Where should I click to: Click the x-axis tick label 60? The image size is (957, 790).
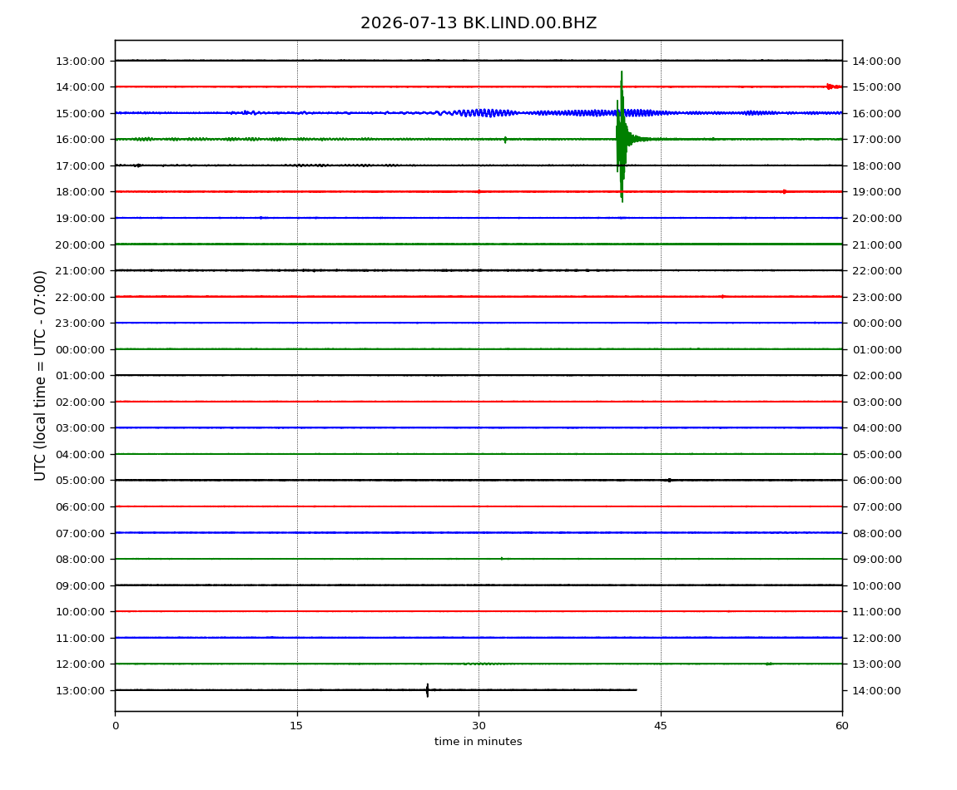pyautogui.click(x=842, y=725)
